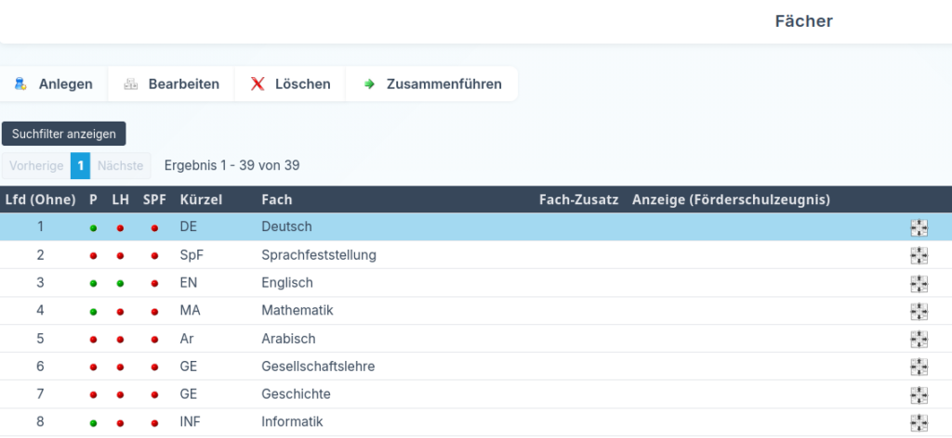Click the move icon in the Mathematik row
Image resolution: width=952 pixels, height=438 pixels.
click(x=919, y=311)
